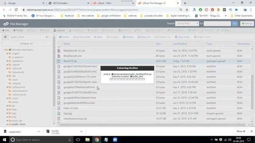Select the index (2).html file

71,108
